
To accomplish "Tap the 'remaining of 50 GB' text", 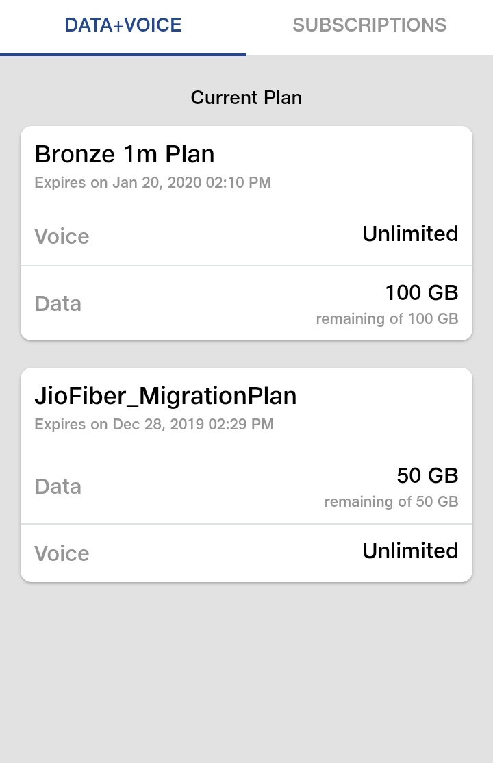I will point(391,502).
